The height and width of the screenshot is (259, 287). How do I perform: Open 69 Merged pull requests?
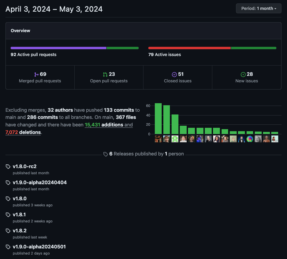(x=40, y=78)
